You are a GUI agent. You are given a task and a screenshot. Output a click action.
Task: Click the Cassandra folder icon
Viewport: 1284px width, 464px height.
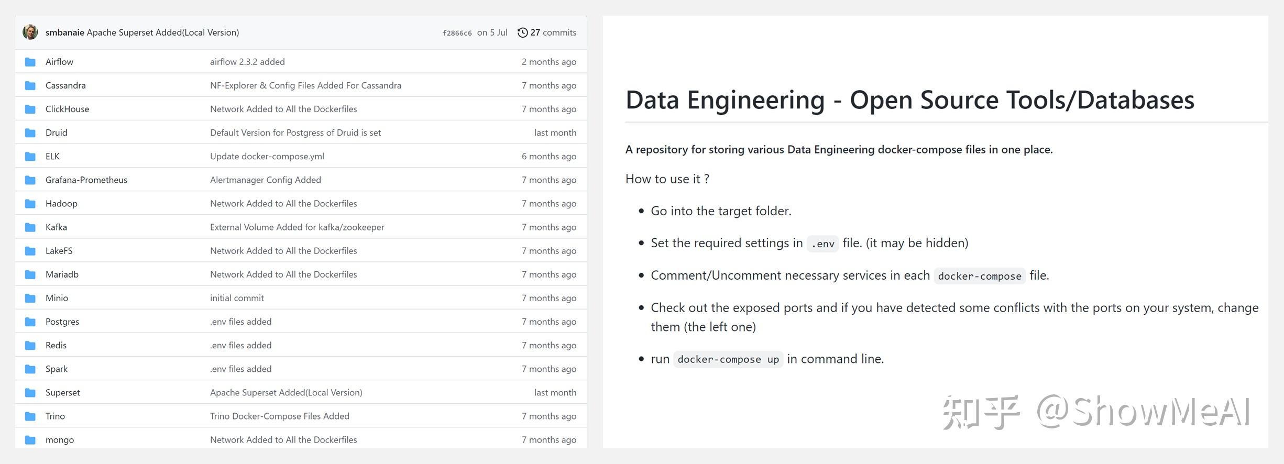coord(30,85)
